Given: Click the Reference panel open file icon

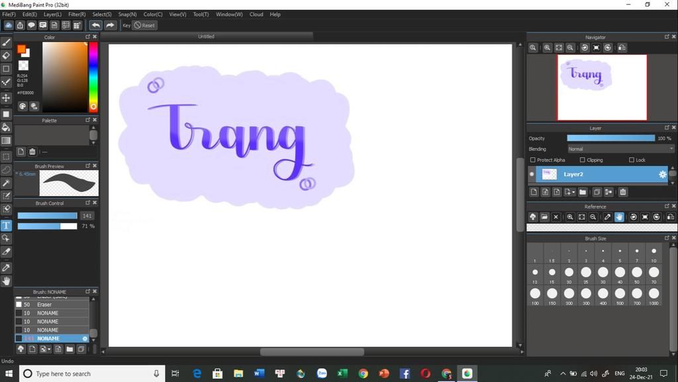Looking at the screenshot, I should (544, 217).
